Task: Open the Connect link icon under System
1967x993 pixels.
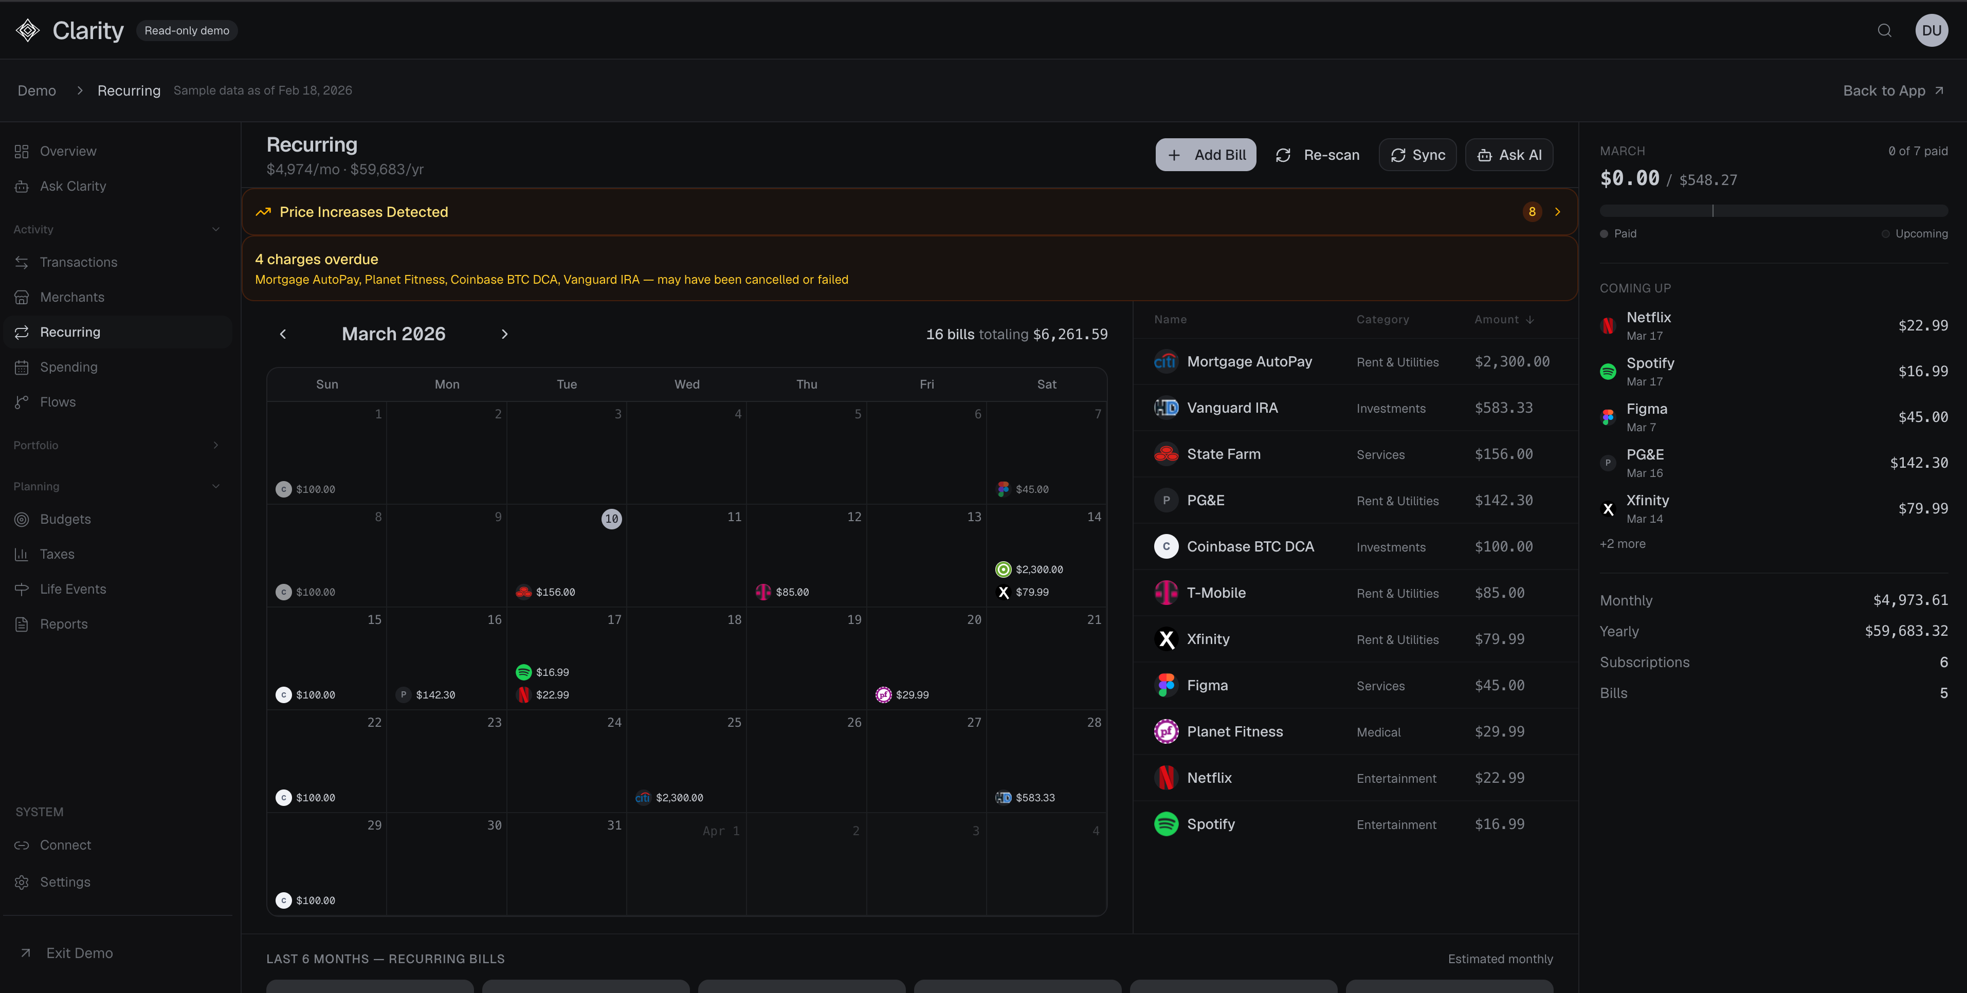Action: (x=22, y=845)
